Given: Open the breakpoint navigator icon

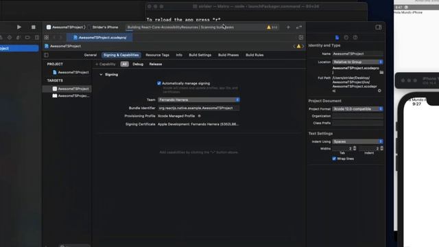Looking at the screenshot, I should [x=27, y=37].
